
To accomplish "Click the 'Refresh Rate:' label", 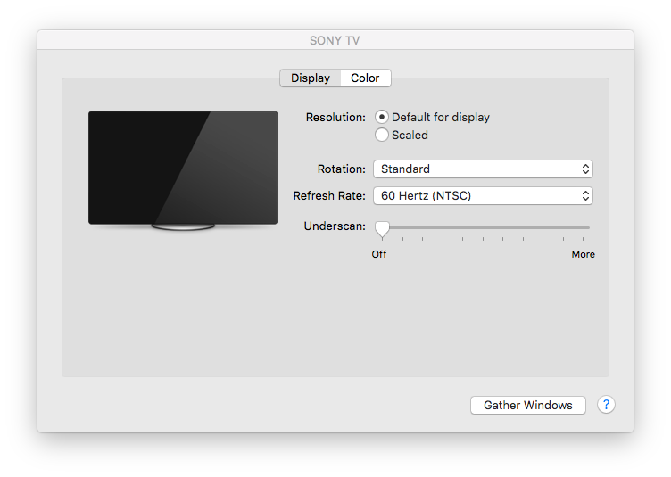I will click(329, 196).
